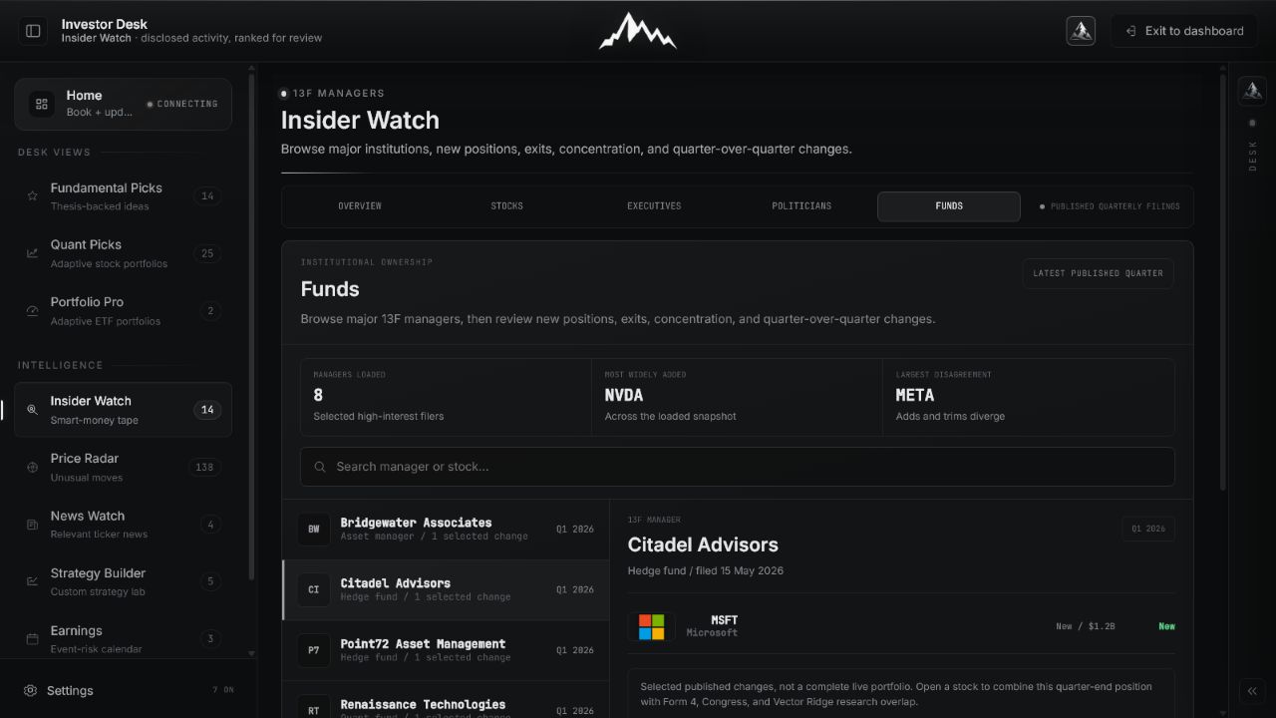Click the Microsoft logo for MSFT

pos(651,626)
